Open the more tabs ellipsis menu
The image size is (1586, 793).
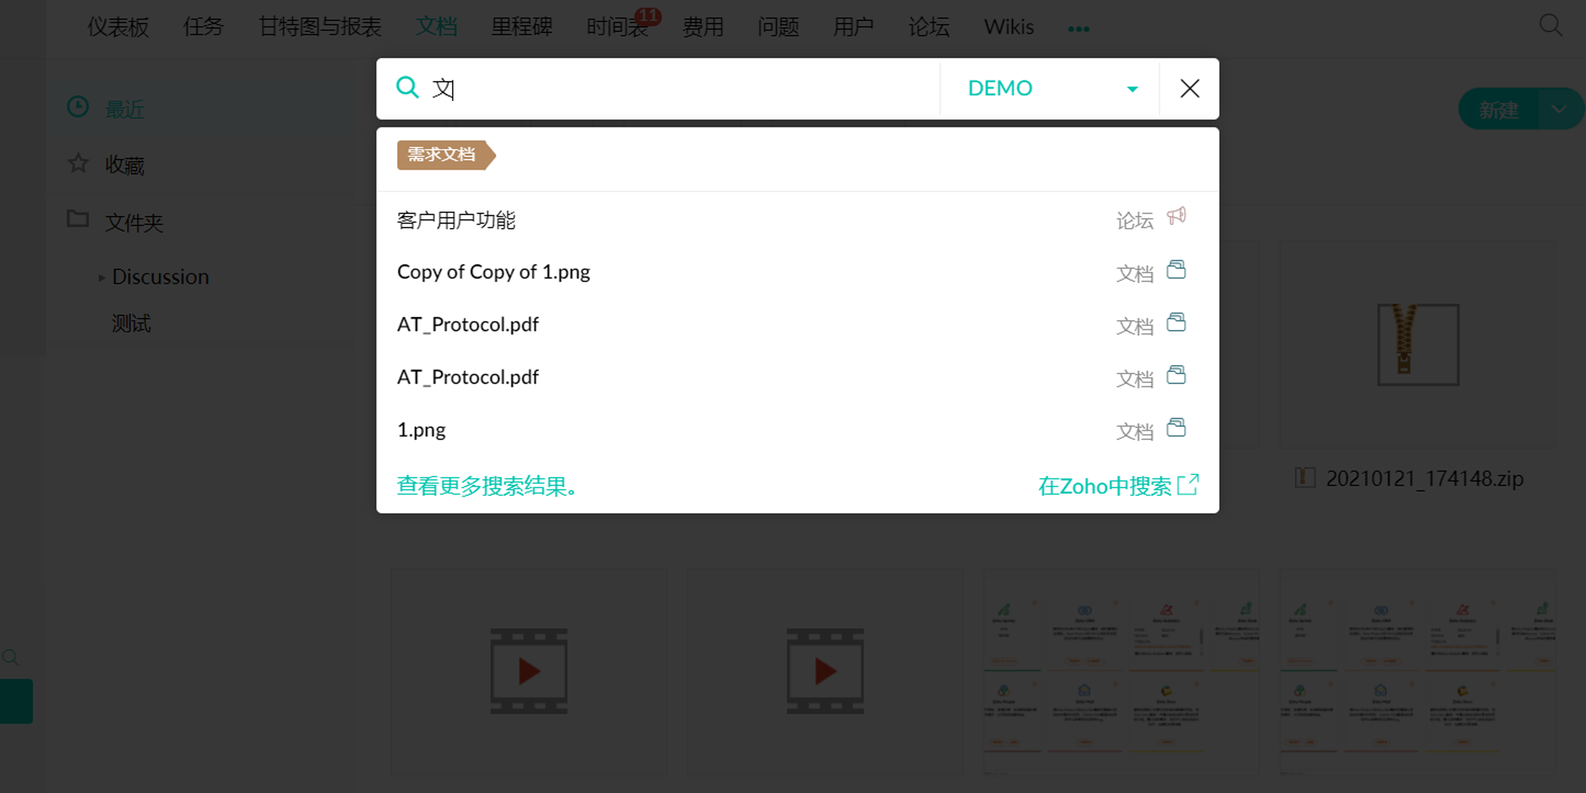coord(1078,28)
